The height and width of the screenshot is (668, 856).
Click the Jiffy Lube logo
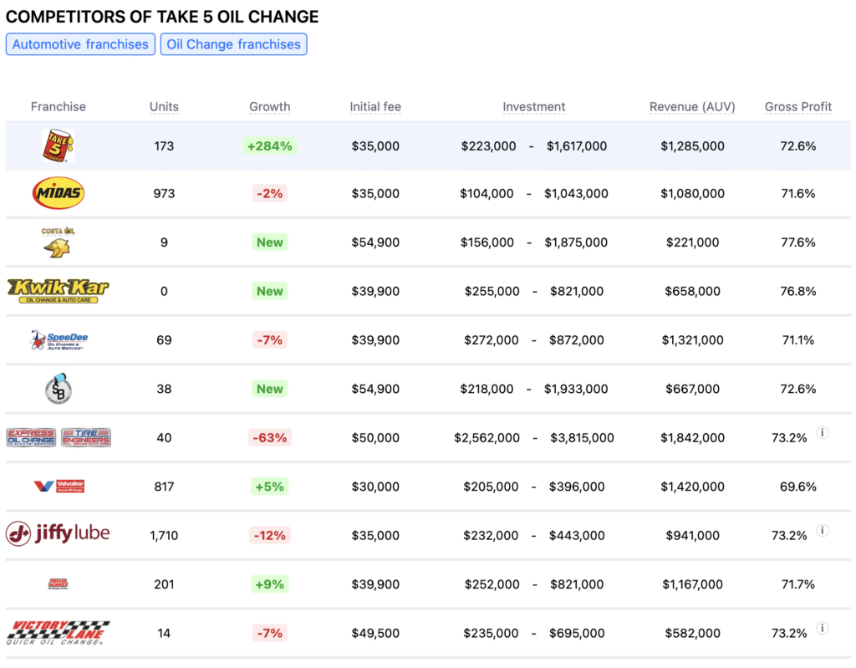tap(58, 533)
